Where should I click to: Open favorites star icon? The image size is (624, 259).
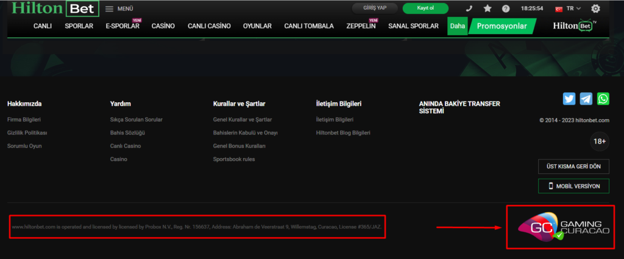point(487,9)
